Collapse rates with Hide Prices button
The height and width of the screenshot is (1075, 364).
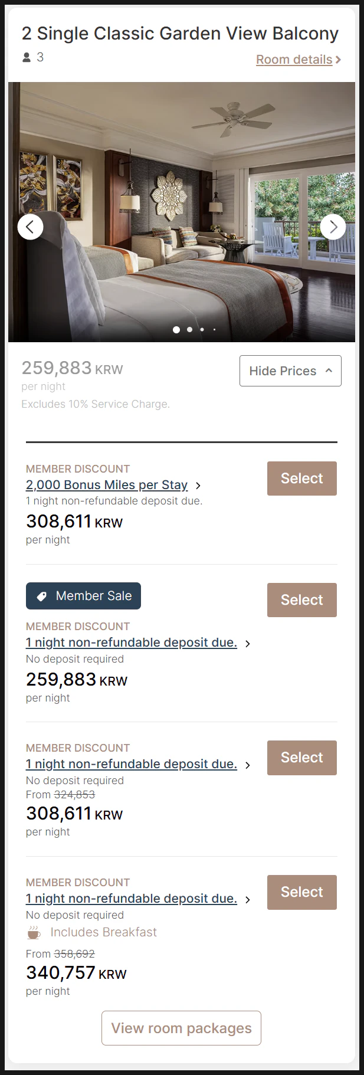click(290, 371)
